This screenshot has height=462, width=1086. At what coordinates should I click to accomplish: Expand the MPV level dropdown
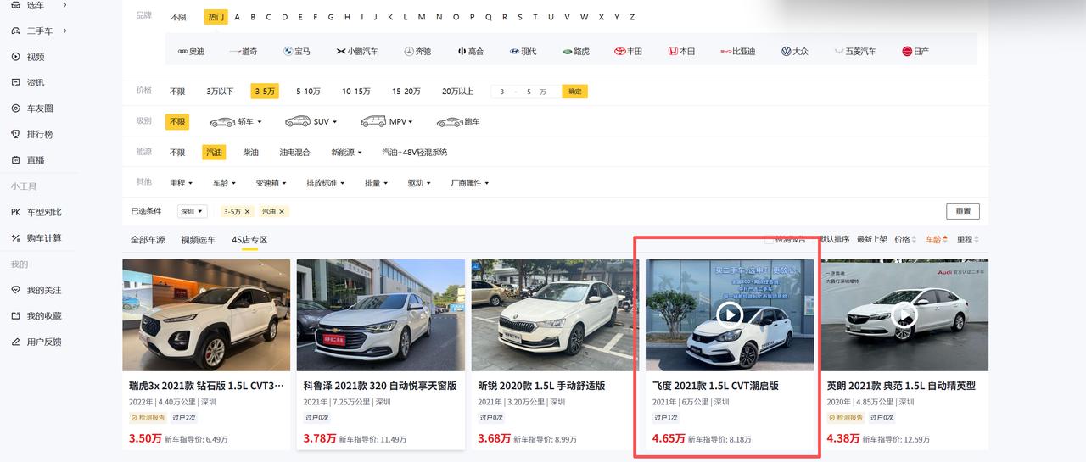tap(387, 122)
